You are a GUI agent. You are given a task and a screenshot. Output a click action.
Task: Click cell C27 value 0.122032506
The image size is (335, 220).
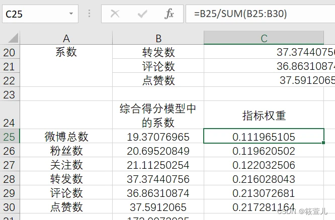pyautogui.click(x=264, y=164)
